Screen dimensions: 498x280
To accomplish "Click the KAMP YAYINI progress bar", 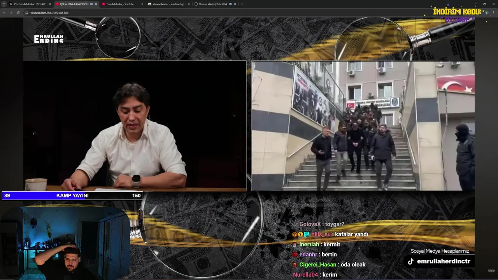I will (x=72, y=196).
